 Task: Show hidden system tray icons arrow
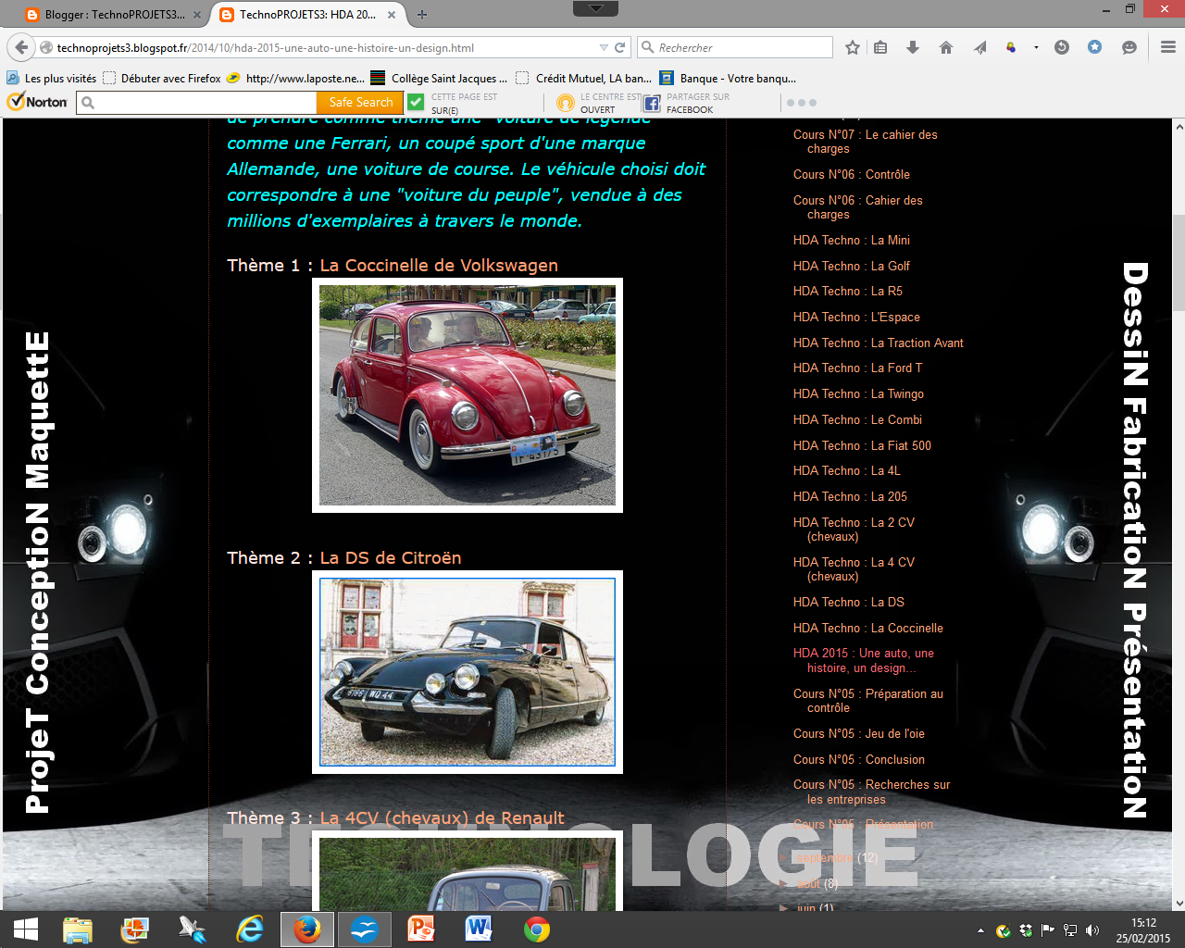[980, 930]
